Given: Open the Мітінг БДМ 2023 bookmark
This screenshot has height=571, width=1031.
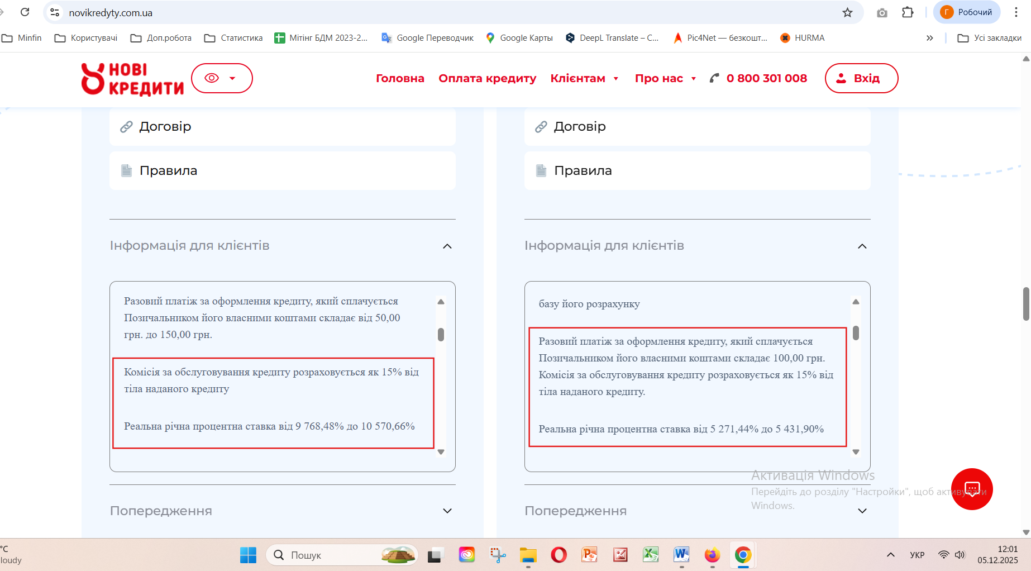Looking at the screenshot, I should click(321, 38).
